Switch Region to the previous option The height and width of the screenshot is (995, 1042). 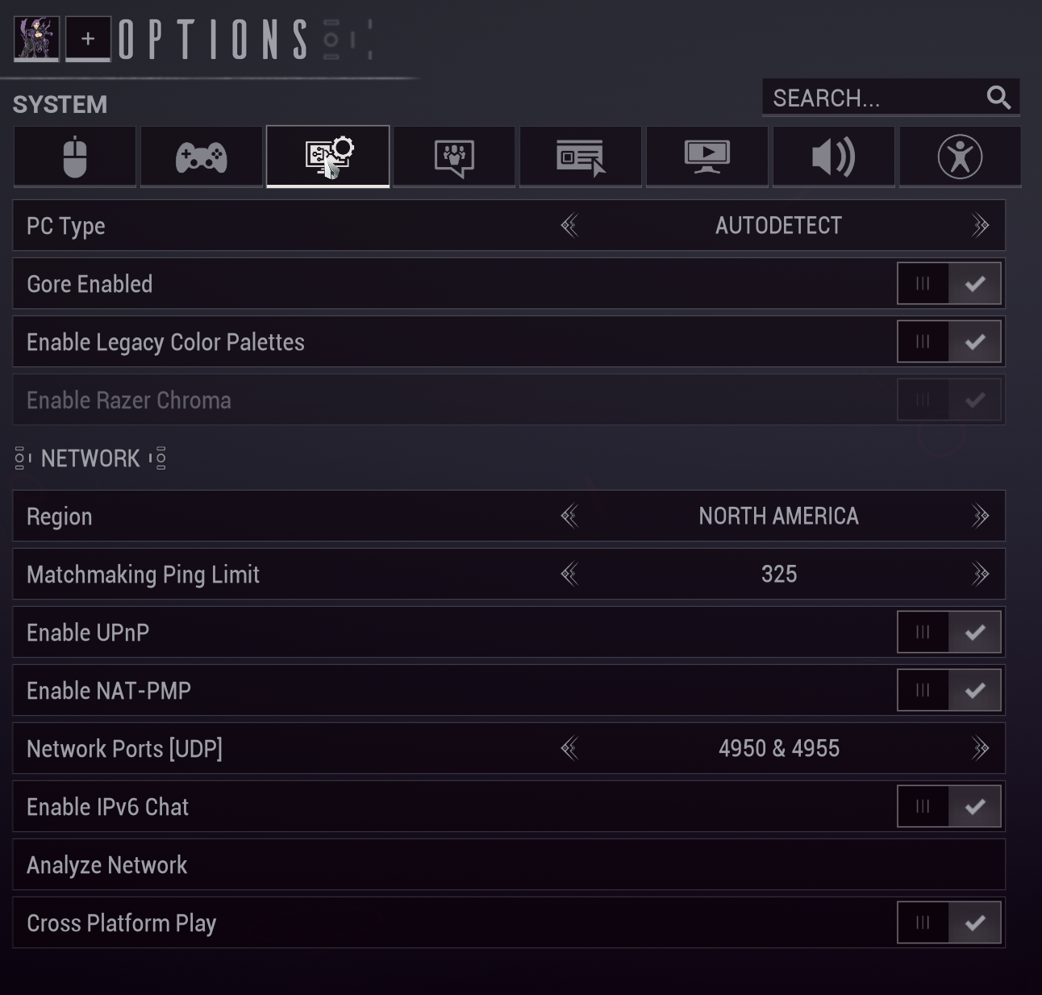coord(569,516)
